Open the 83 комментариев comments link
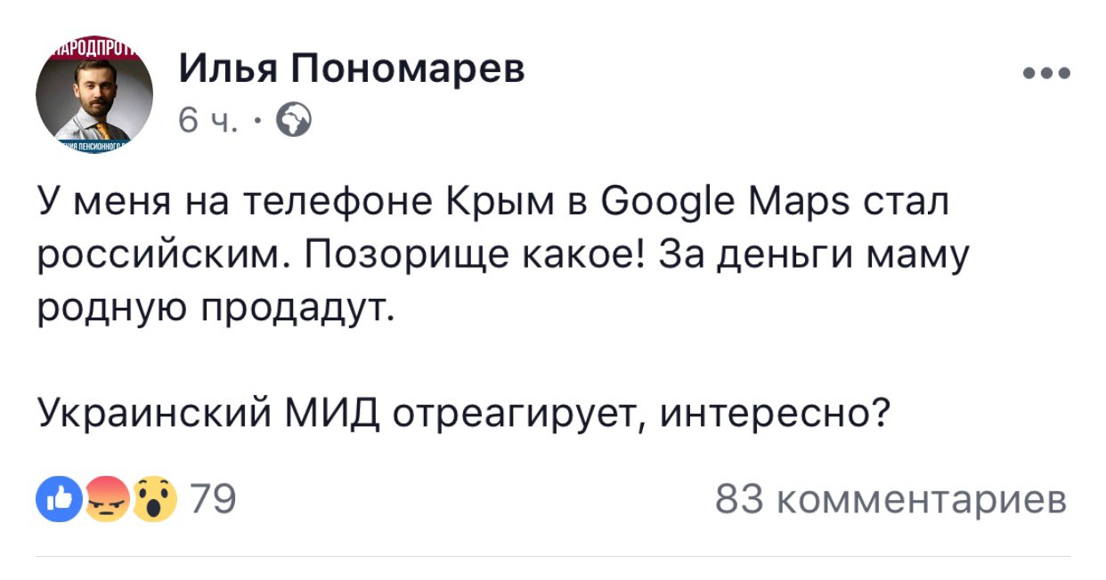Image resolution: width=1106 pixels, height=580 pixels. click(890, 501)
